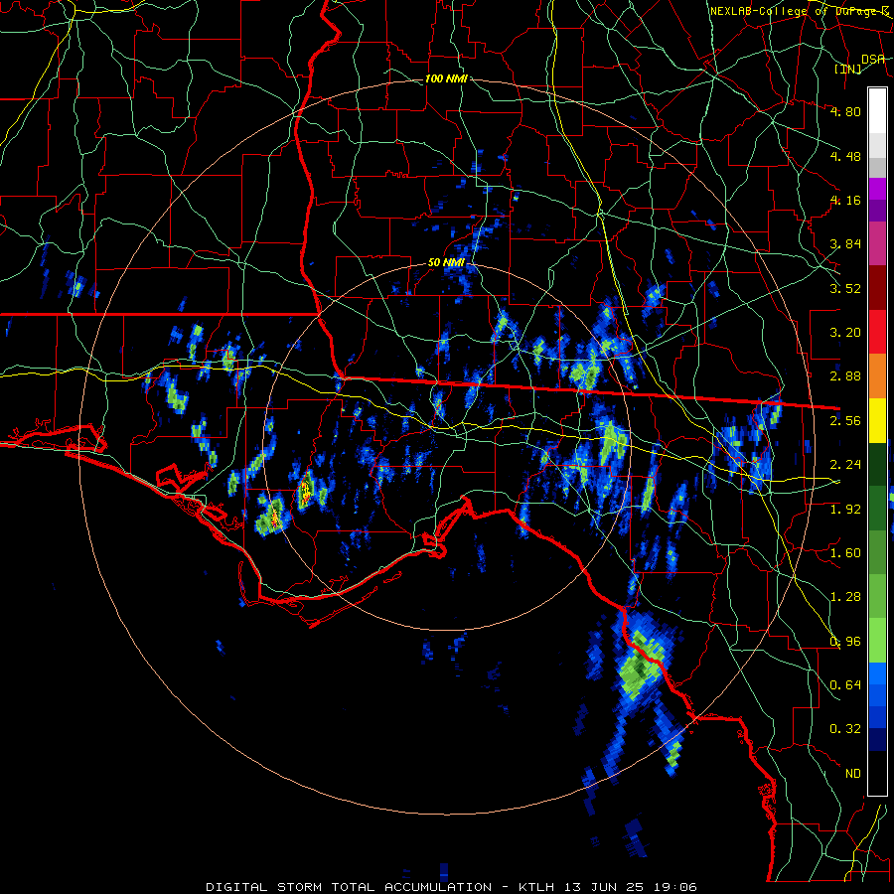Click the 3.20 legend value
Viewport: 894px width, 894px height.
(x=845, y=333)
